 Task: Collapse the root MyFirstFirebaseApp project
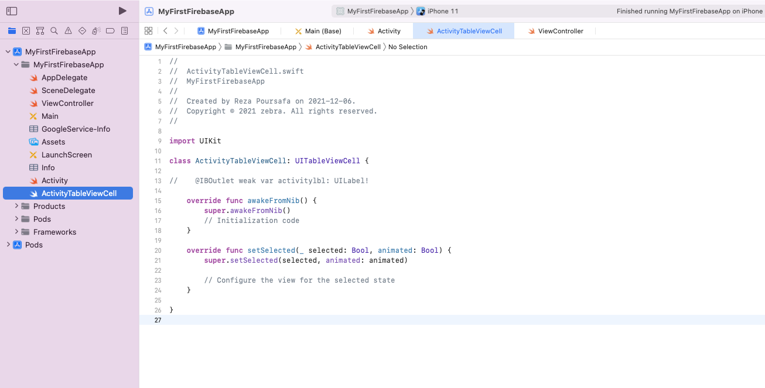[x=8, y=51]
